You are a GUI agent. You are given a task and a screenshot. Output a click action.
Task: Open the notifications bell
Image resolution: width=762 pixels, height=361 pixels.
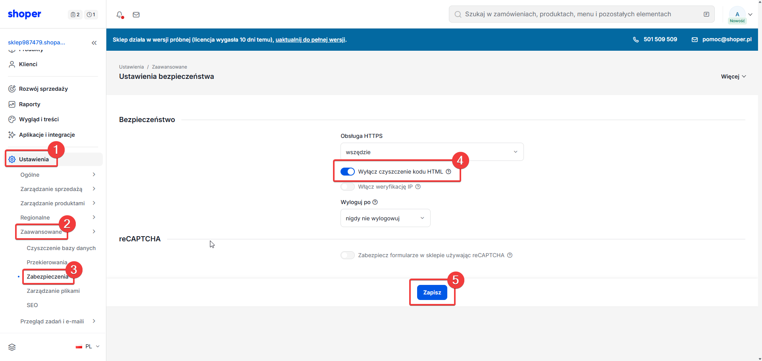119,15
